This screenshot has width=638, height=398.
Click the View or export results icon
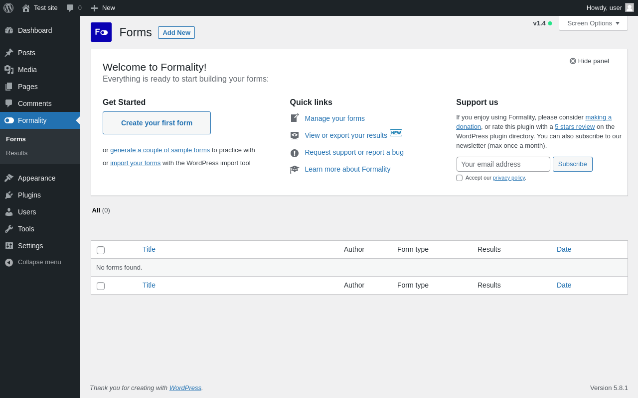295,135
